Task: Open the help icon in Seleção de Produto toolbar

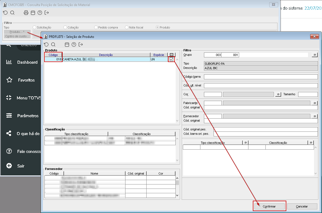Action: click(74, 44)
